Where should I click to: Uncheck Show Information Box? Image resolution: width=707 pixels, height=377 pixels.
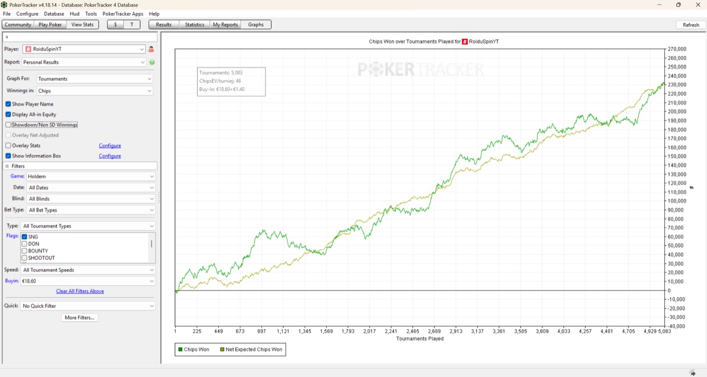[x=8, y=156]
